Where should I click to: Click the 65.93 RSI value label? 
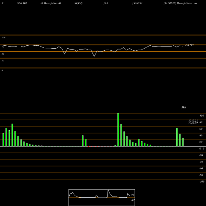[x=190, y=45]
